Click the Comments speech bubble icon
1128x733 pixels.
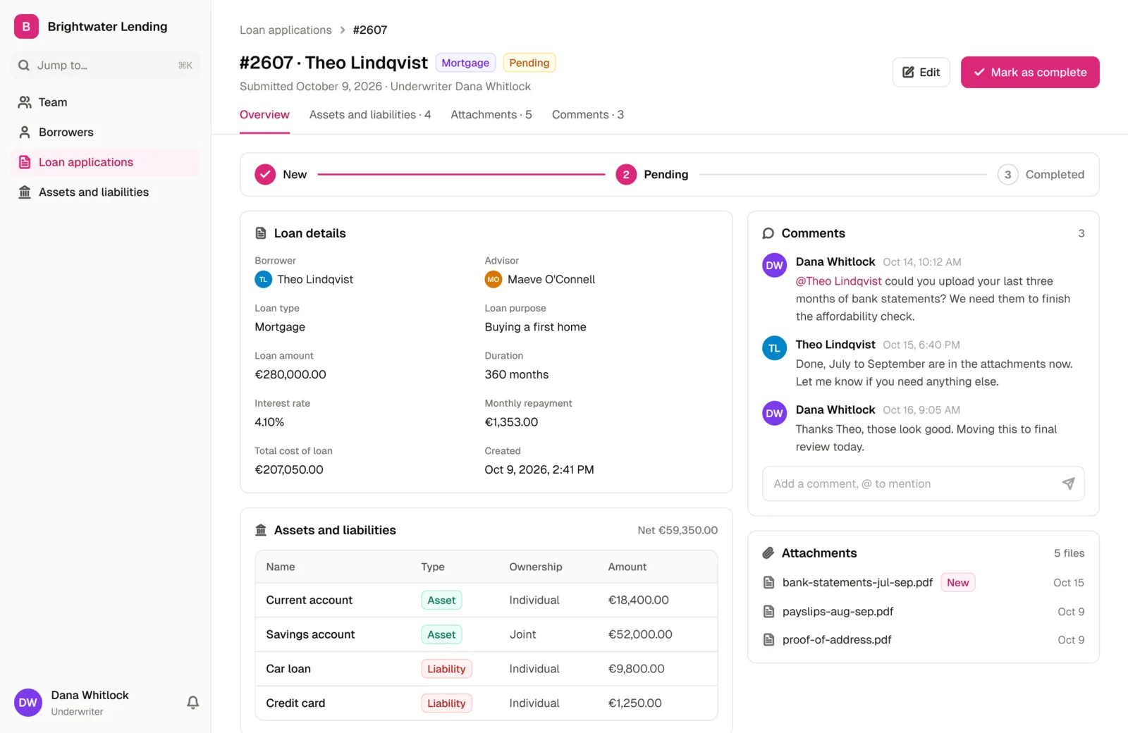tap(768, 233)
